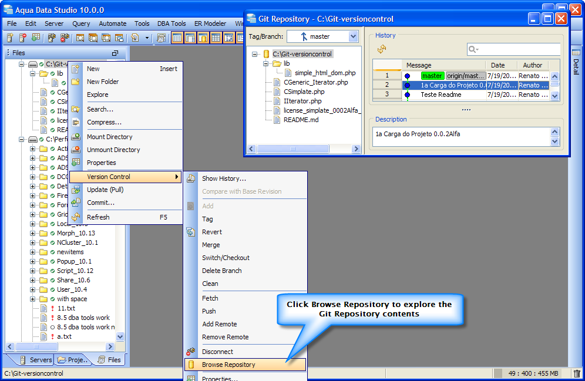Choose Switch/Checkout from Version Control submenu
The height and width of the screenshot is (381, 585).
coord(246,258)
